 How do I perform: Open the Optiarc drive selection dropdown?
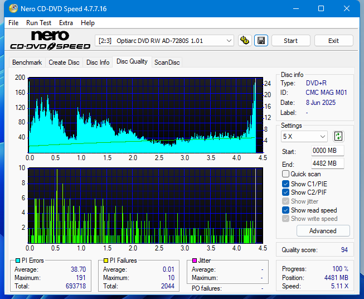[165, 41]
